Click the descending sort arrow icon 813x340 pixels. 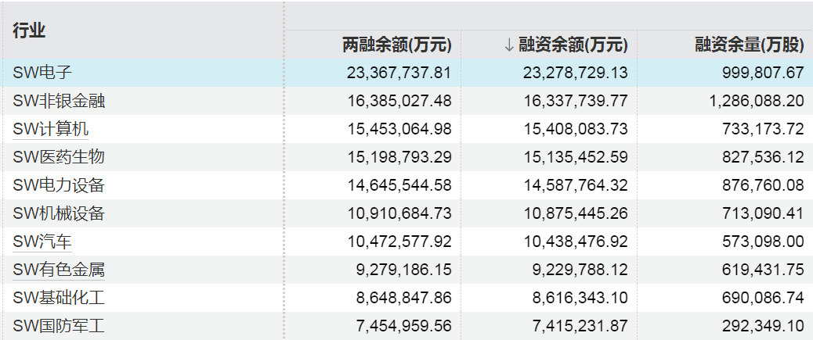[509, 45]
